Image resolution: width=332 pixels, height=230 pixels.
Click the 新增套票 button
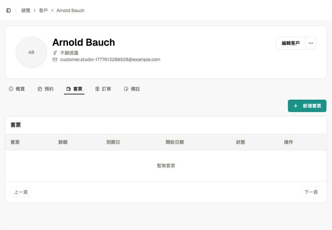[307, 106]
